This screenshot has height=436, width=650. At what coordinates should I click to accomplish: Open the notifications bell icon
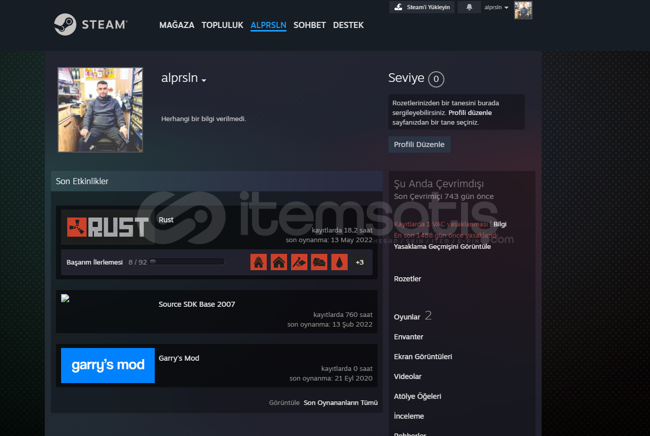pyautogui.click(x=469, y=7)
